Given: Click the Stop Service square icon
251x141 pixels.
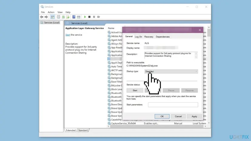Looking at the screenshot, I should (89, 17).
